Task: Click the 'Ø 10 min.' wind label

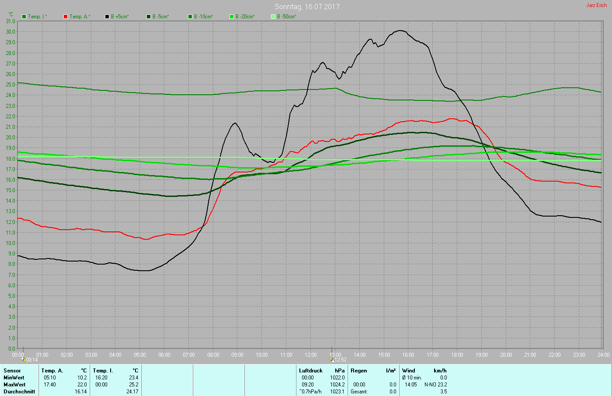Action: (x=412, y=378)
